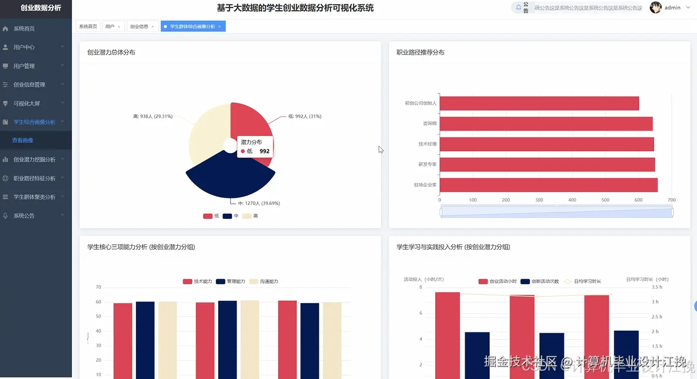Select the 学生群体综合画像分析 tab
The image size is (697, 379).
coord(192,27)
